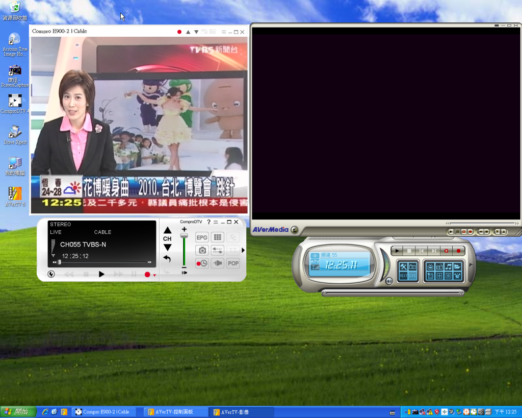Click the timeshift seek slider handle in ComproDTV
This screenshot has width=522, height=418.
click(59, 262)
